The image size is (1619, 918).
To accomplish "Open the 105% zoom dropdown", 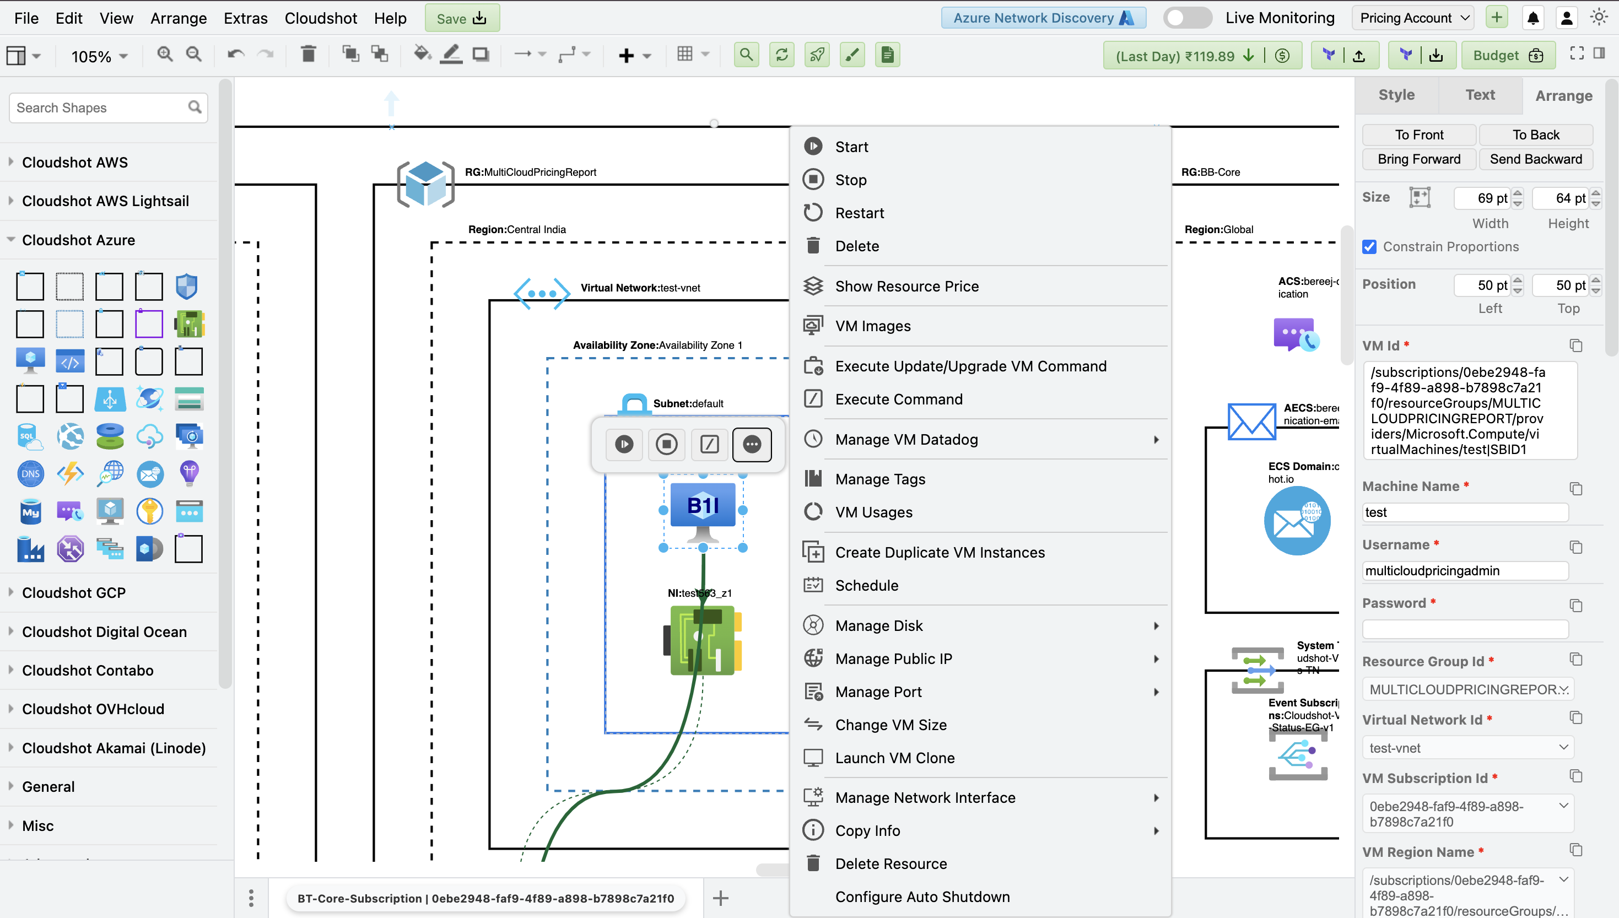I will click(99, 56).
